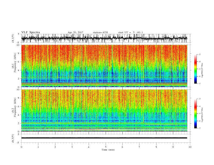Click the "ch.3(V)" axis label
214x165 pixels.
pyautogui.click(x=13, y=138)
